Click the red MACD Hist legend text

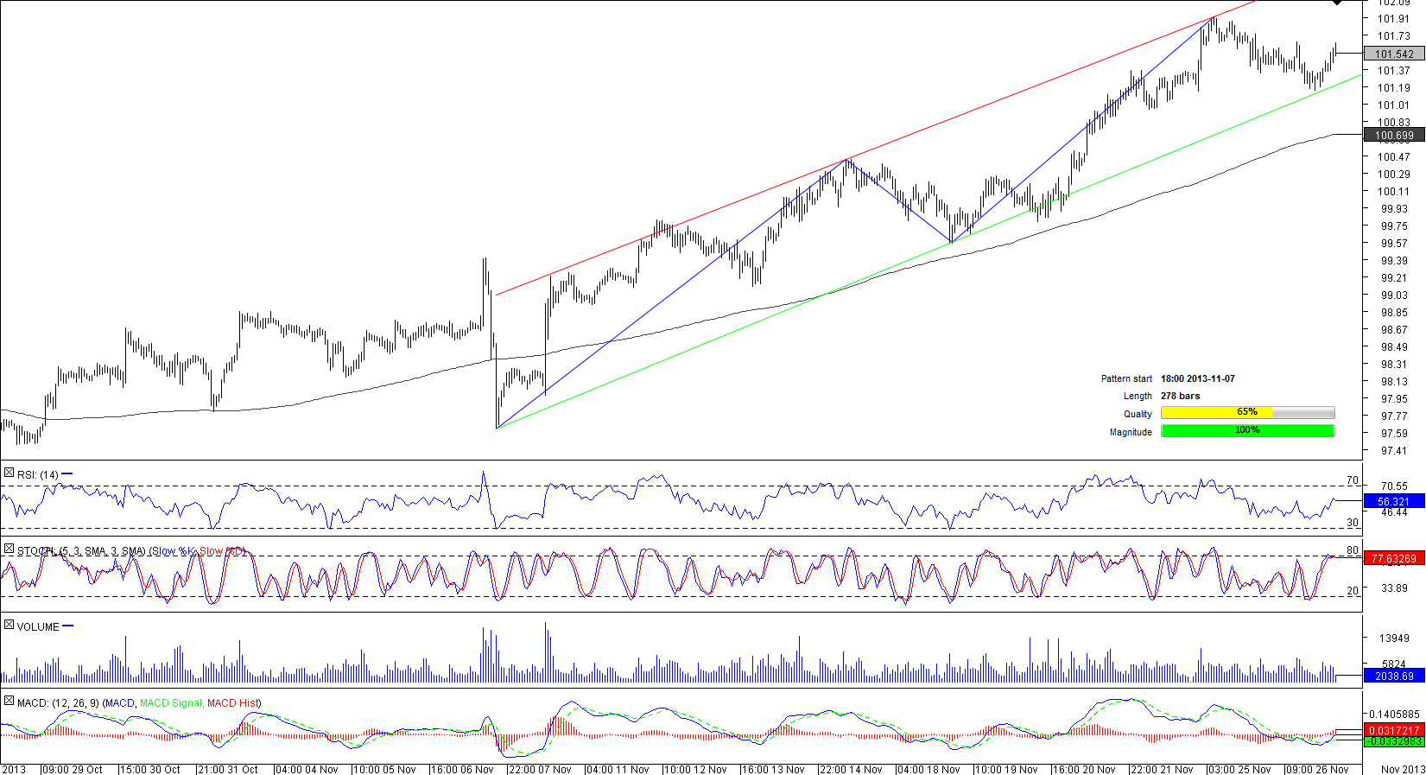233,703
